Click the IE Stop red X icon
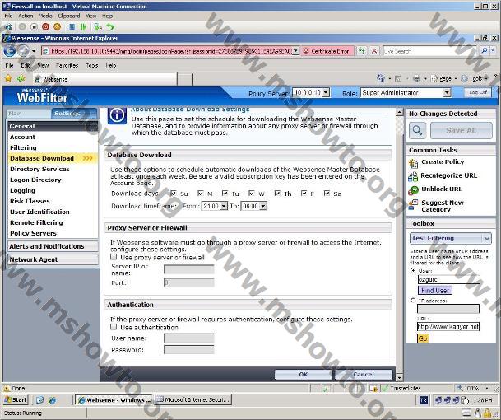 point(373,51)
